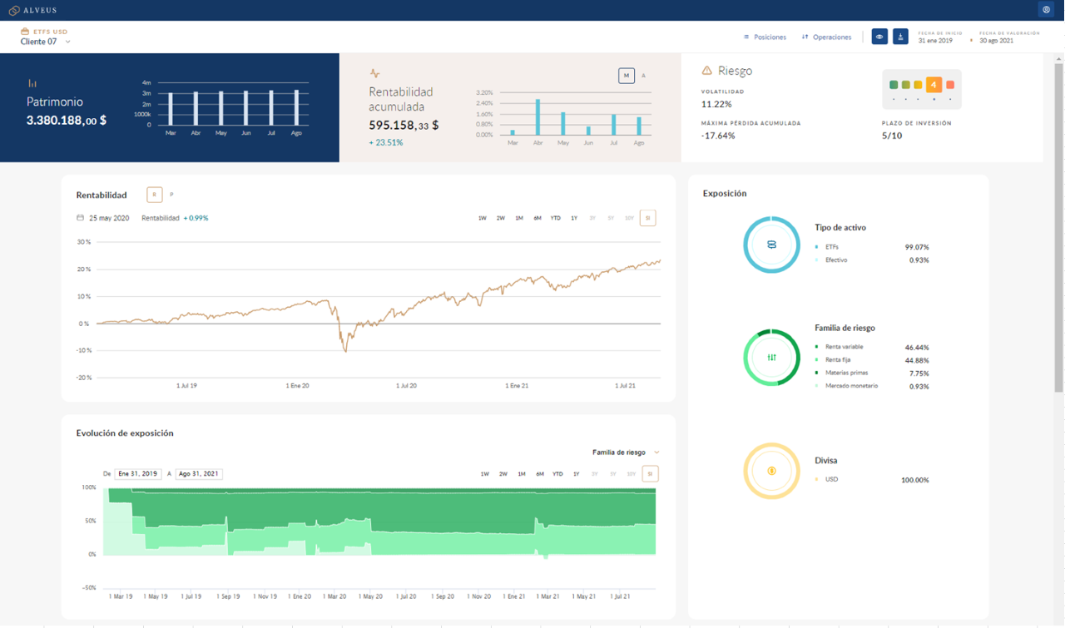
Task: Toggle the eye visibility button
Action: 879,37
